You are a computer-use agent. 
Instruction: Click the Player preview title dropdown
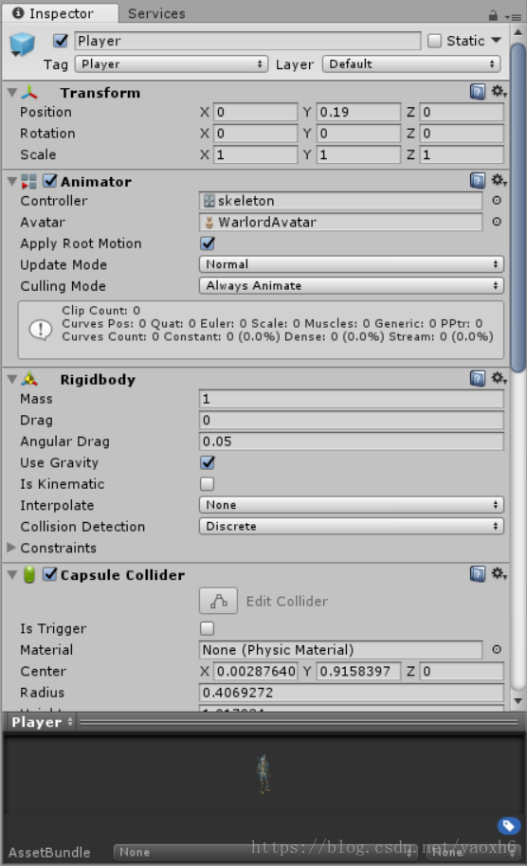click(42, 722)
